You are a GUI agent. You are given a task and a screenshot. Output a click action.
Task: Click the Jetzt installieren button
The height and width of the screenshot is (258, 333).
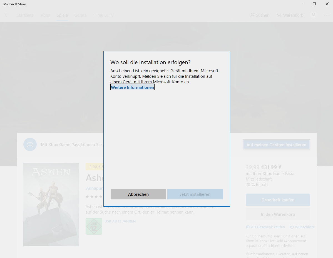point(195,194)
